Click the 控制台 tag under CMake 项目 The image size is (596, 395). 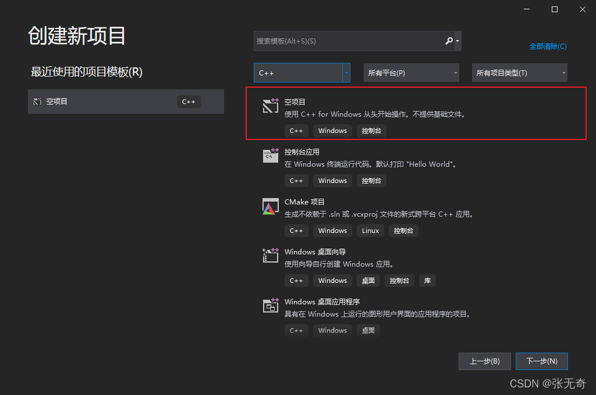(403, 231)
